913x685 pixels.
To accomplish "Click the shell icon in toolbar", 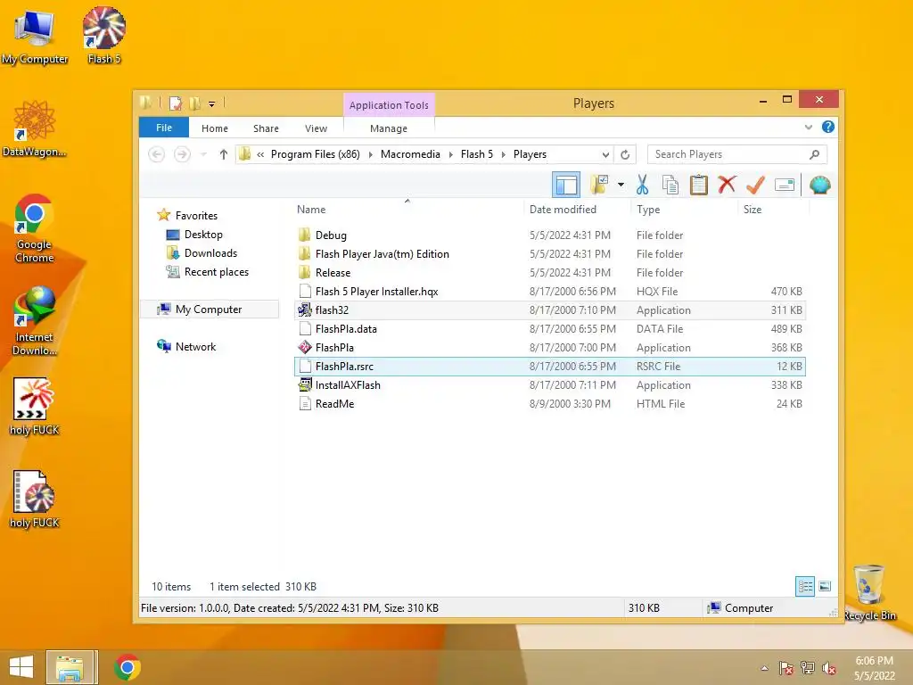I will (x=820, y=186).
